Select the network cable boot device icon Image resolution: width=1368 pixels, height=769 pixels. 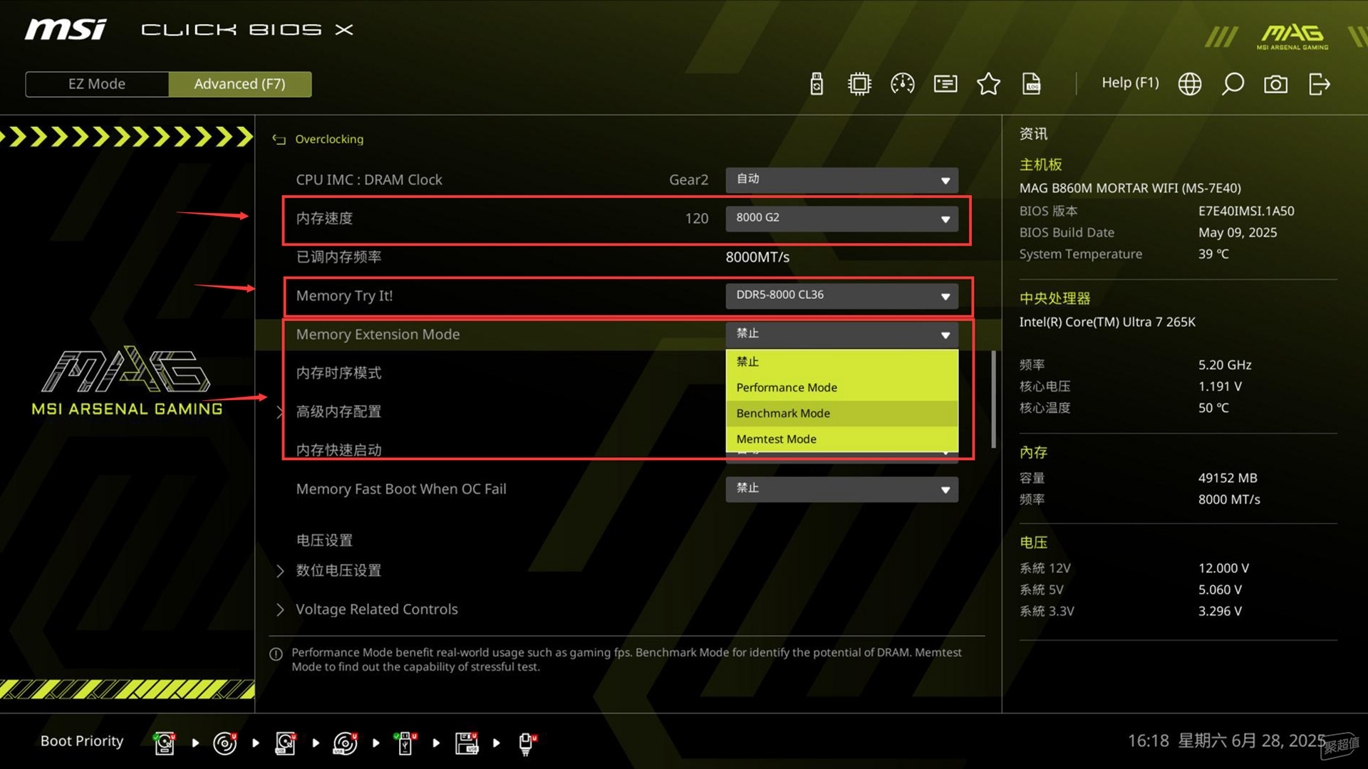click(527, 743)
